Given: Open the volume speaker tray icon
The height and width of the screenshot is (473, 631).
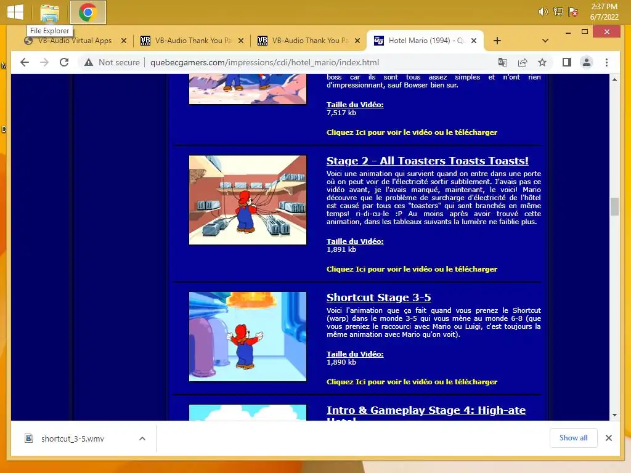Looking at the screenshot, I should (543, 12).
